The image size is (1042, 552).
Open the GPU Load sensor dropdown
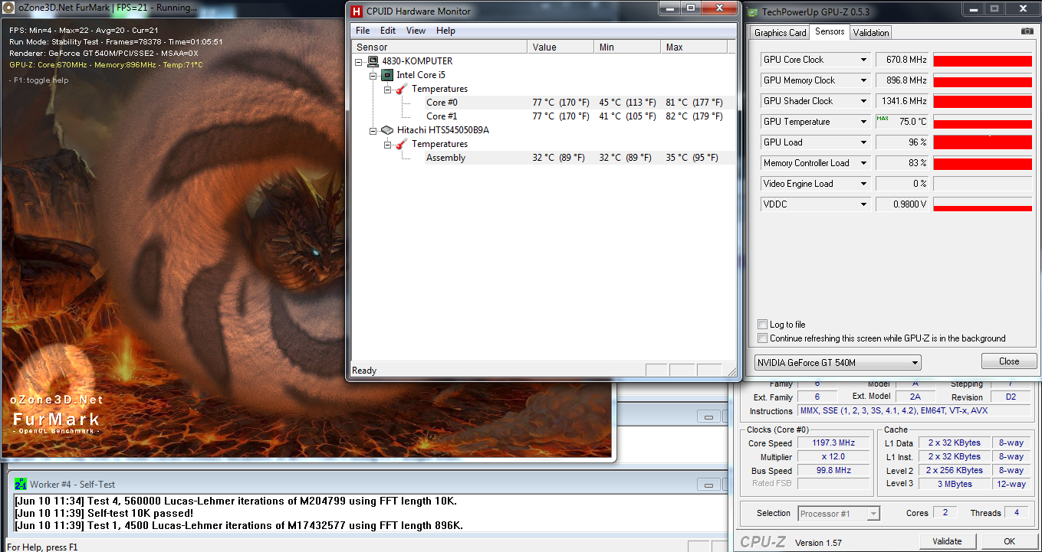863,142
